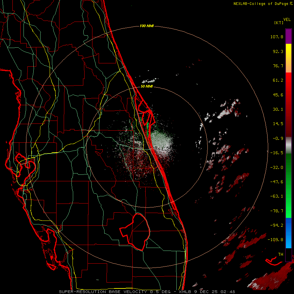Select the -109.8 value on velocity scale
294x294 pixels.
tap(275, 240)
